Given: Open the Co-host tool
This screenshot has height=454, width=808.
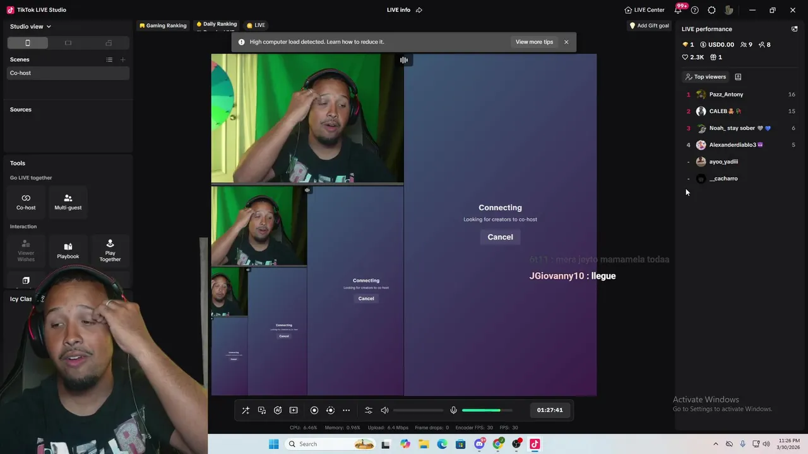Looking at the screenshot, I should [x=26, y=202].
